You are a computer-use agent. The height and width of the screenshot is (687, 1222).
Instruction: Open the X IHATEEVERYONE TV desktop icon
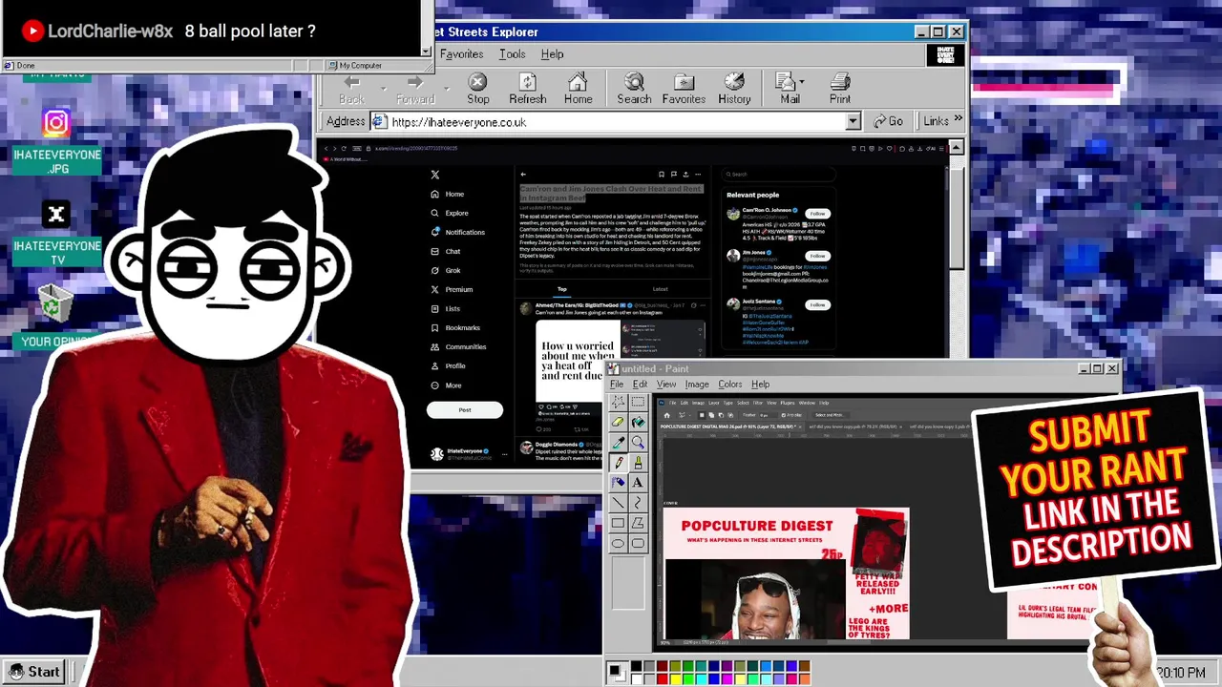pyautogui.click(x=56, y=233)
